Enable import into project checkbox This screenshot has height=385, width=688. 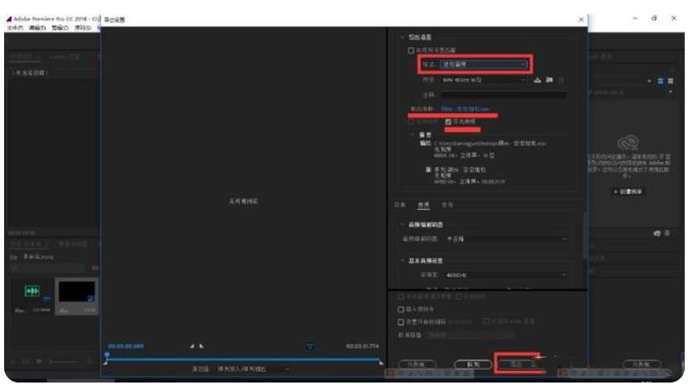click(x=402, y=309)
